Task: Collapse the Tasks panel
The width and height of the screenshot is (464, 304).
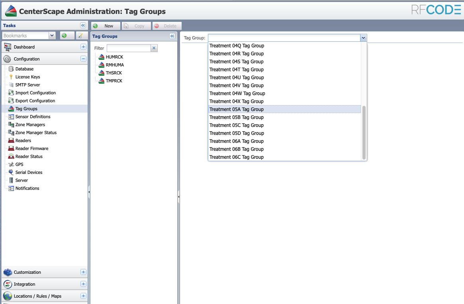Action: [x=83, y=25]
